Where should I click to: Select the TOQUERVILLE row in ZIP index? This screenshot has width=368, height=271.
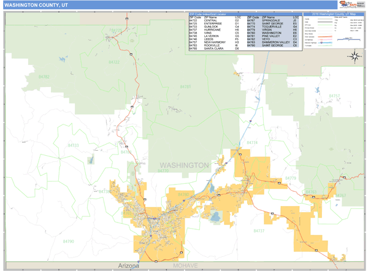272,27
